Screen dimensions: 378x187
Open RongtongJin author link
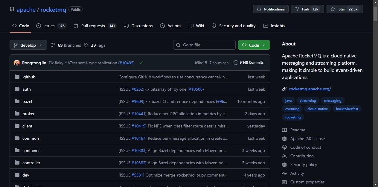(x=34, y=63)
